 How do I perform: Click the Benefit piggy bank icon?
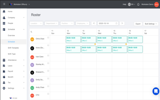4,77
